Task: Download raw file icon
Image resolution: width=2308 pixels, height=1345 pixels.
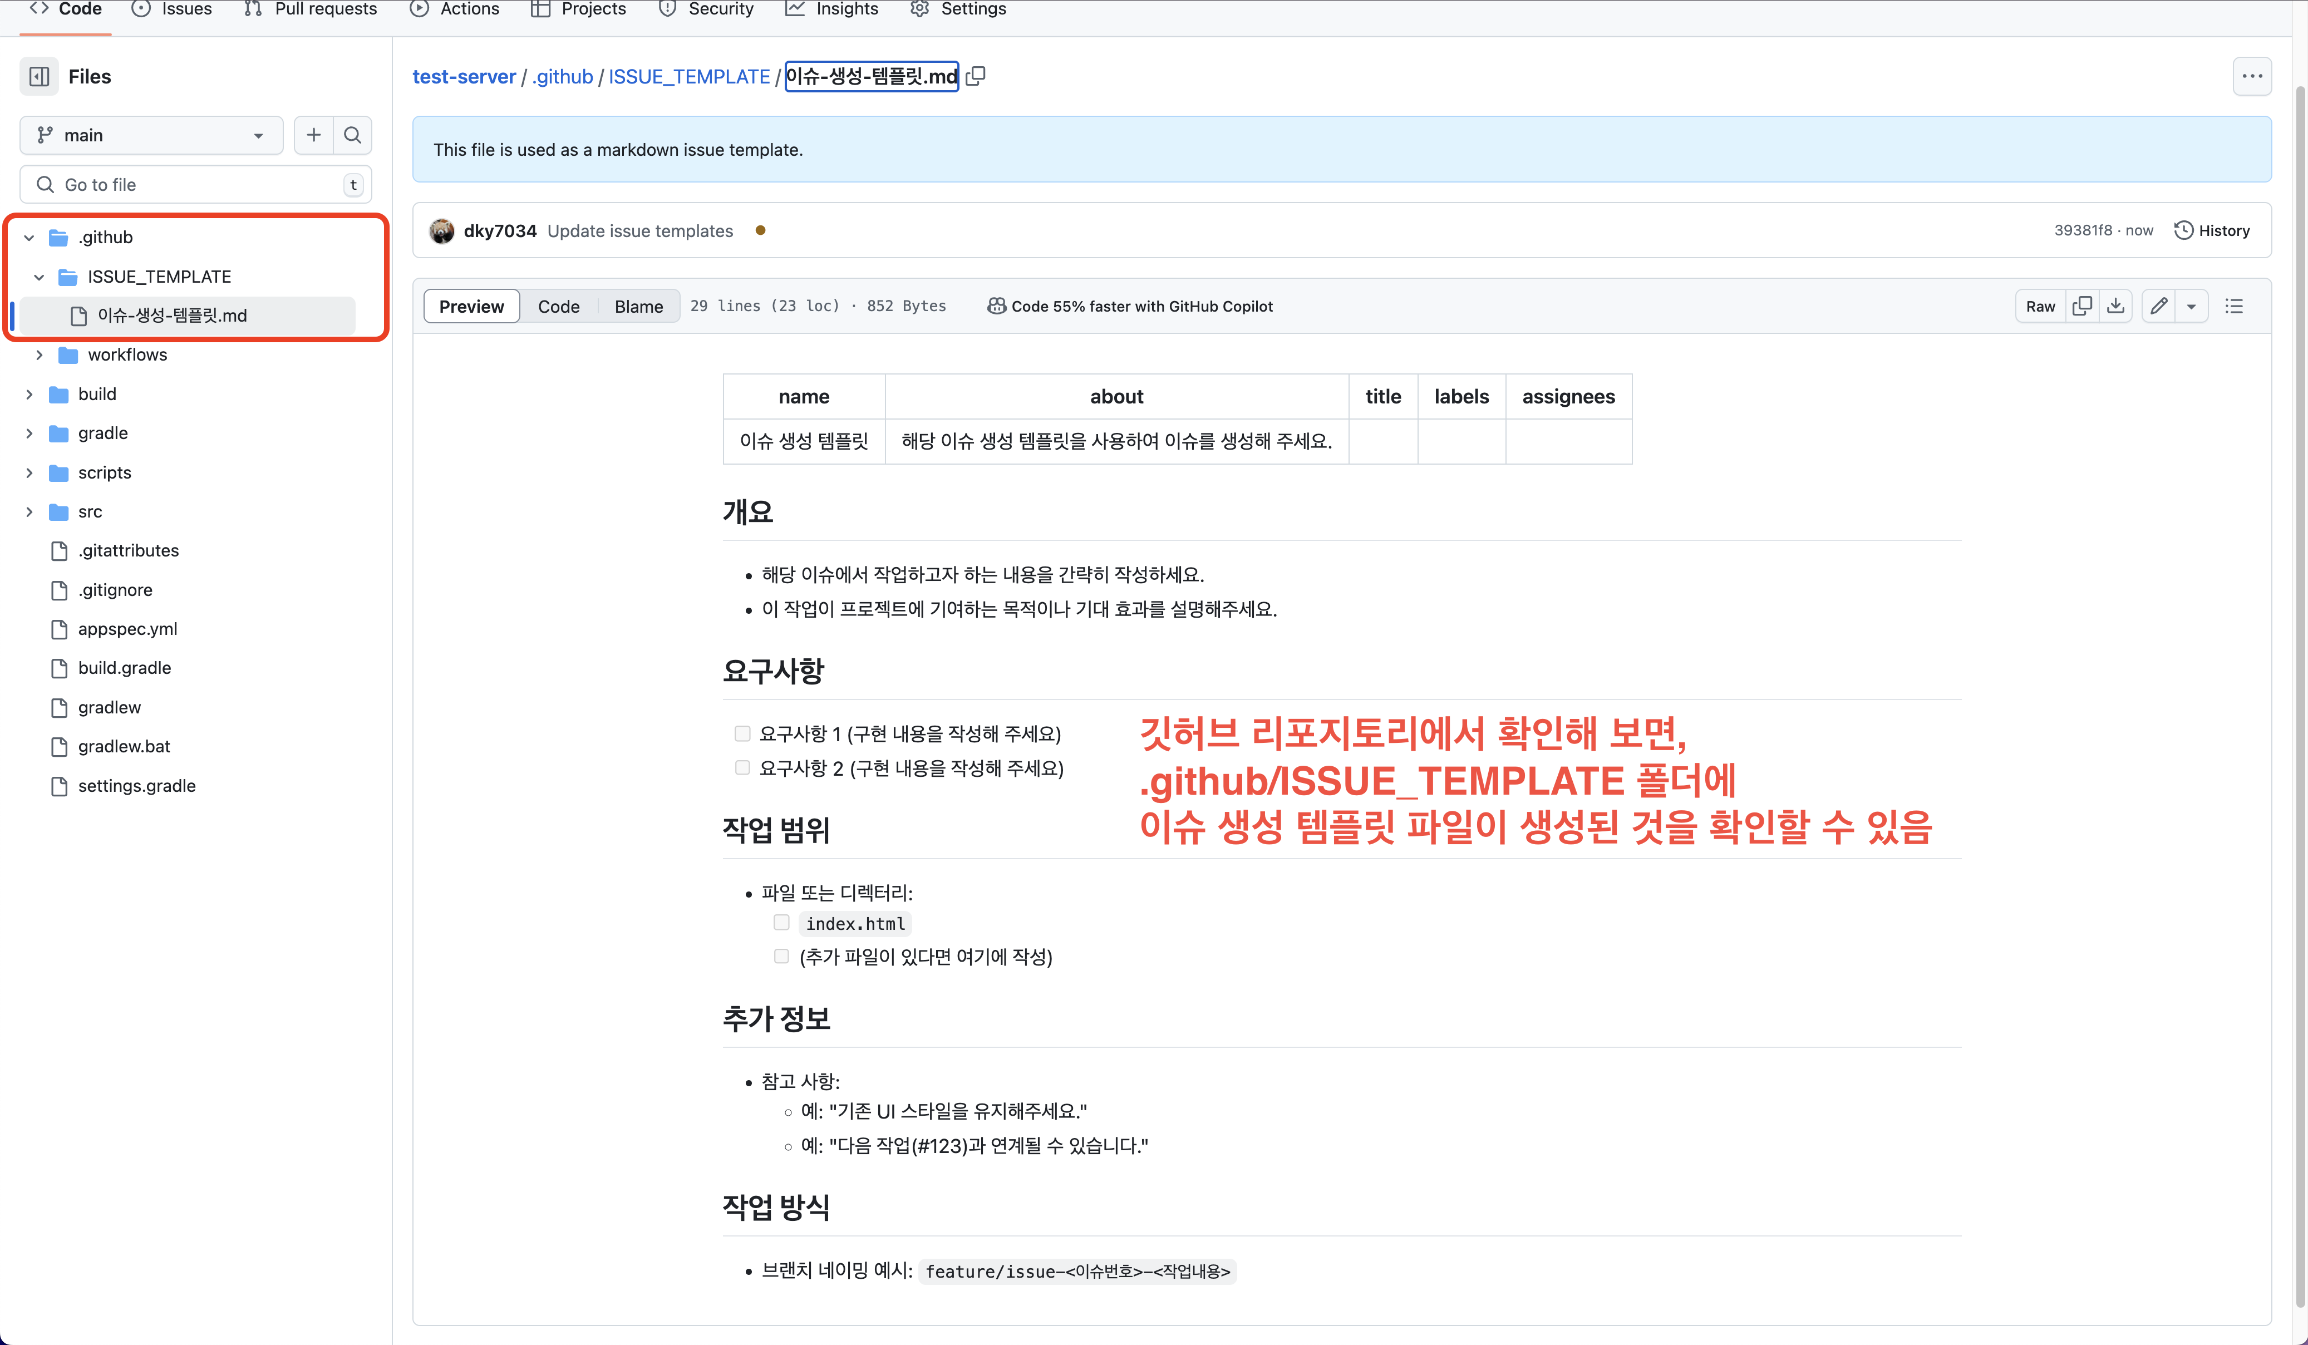Action: (x=2115, y=306)
